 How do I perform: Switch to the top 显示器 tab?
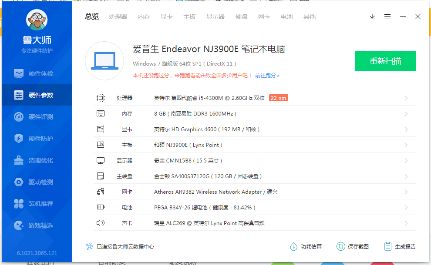pyautogui.click(x=215, y=17)
